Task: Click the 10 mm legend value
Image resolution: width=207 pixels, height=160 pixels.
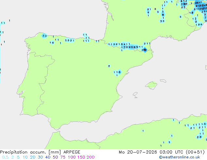Action: (x=25, y=157)
